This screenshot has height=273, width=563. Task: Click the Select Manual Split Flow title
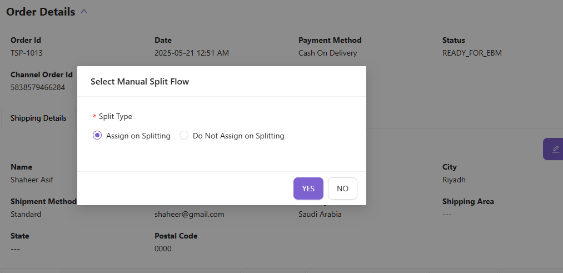coord(139,82)
